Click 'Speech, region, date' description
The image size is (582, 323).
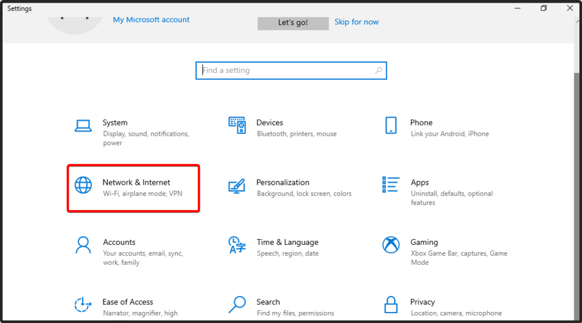pos(288,254)
